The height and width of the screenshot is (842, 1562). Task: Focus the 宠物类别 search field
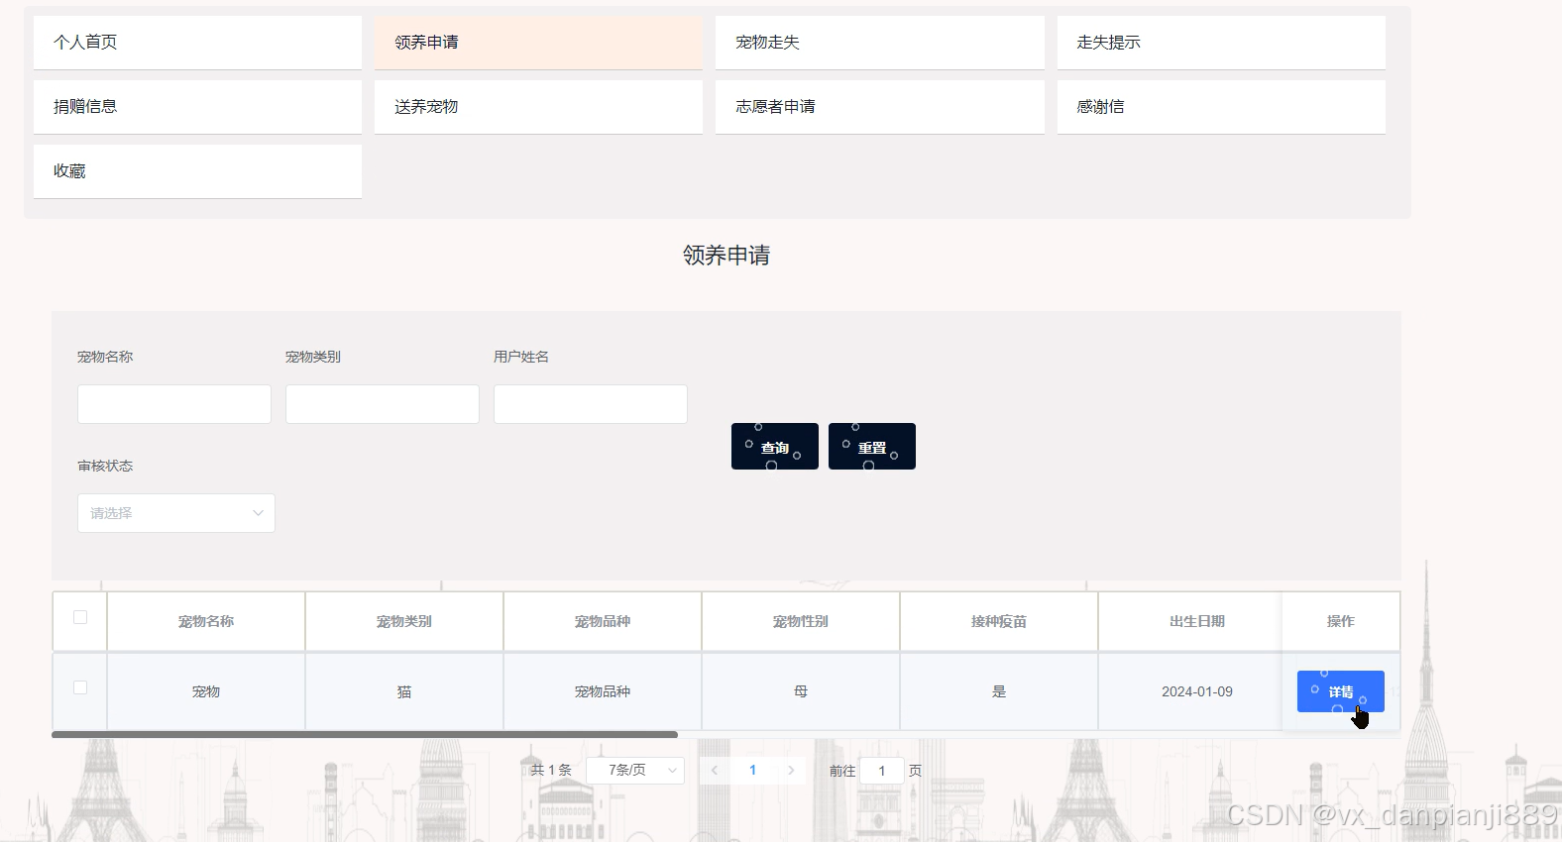[x=383, y=404]
